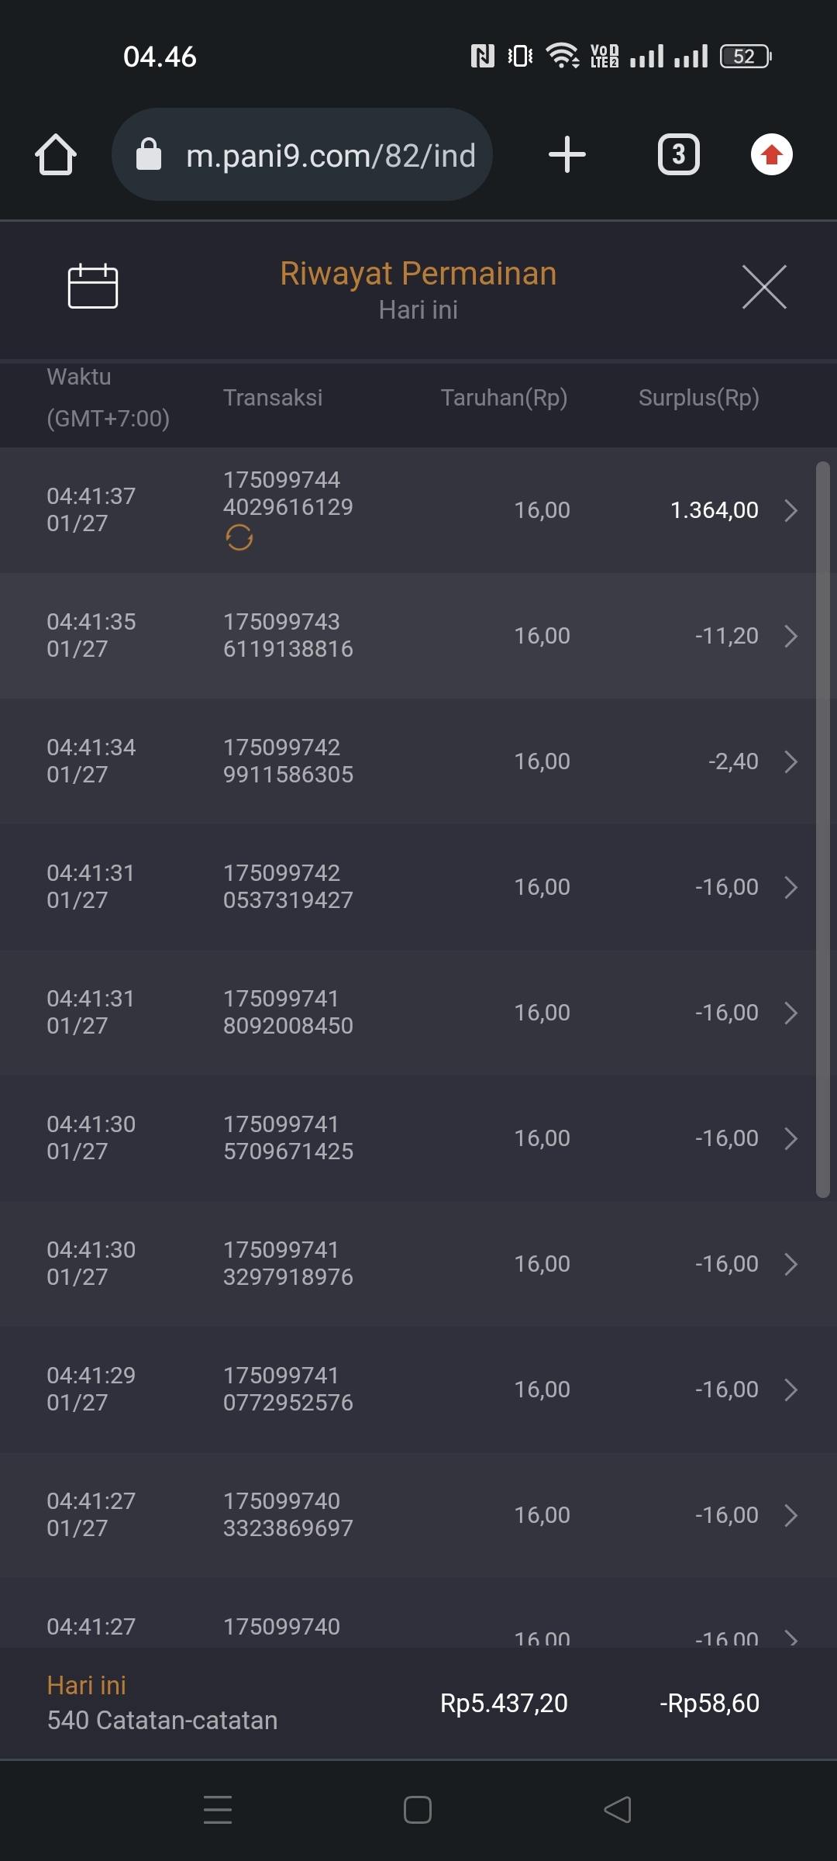Click the m.pani9.com address bar
837x1861 pixels.
(330, 155)
